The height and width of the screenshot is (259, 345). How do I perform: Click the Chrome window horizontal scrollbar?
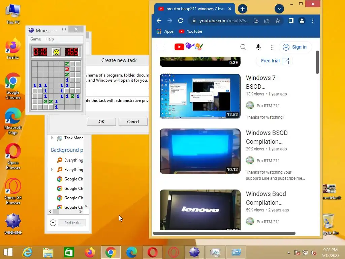224,233
